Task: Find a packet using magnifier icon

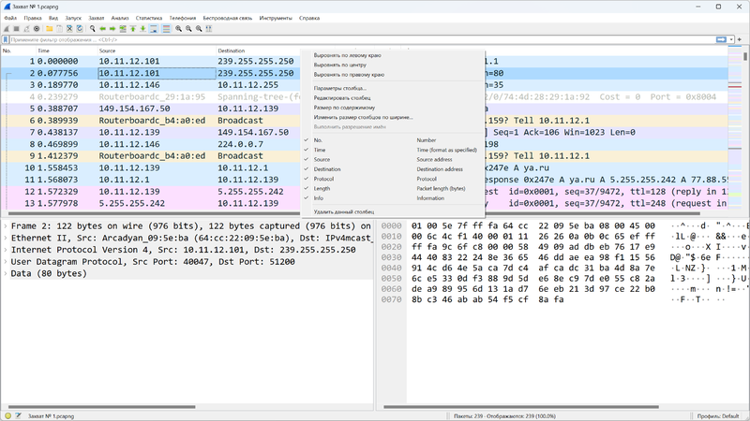Action: click(92, 29)
